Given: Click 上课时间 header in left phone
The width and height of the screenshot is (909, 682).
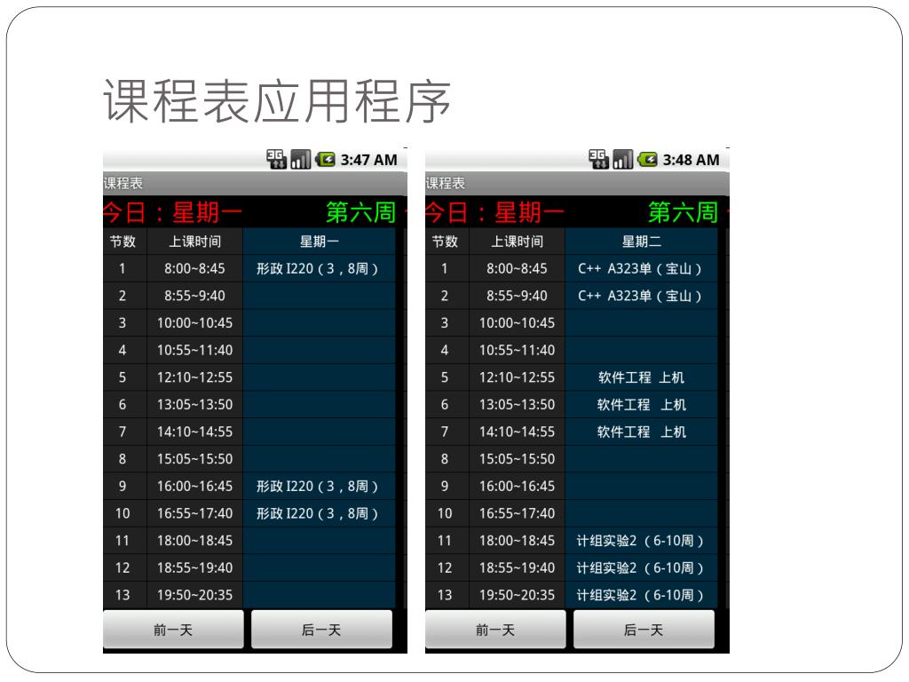Looking at the screenshot, I should (194, 242).
